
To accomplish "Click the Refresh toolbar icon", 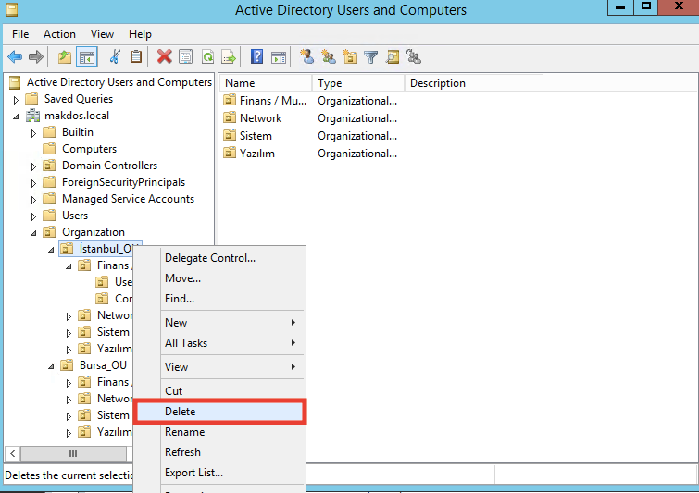I will (207, 57).
